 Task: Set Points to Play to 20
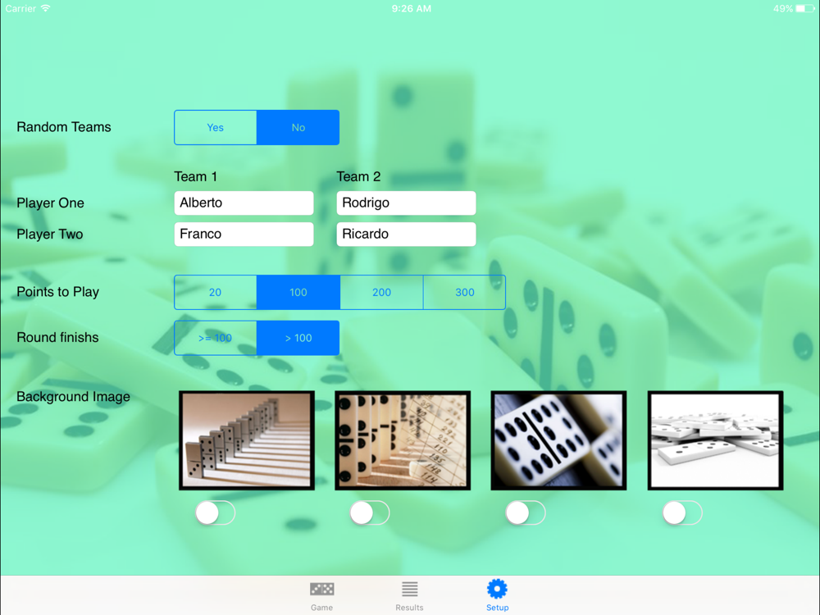[x=216, y=293]
